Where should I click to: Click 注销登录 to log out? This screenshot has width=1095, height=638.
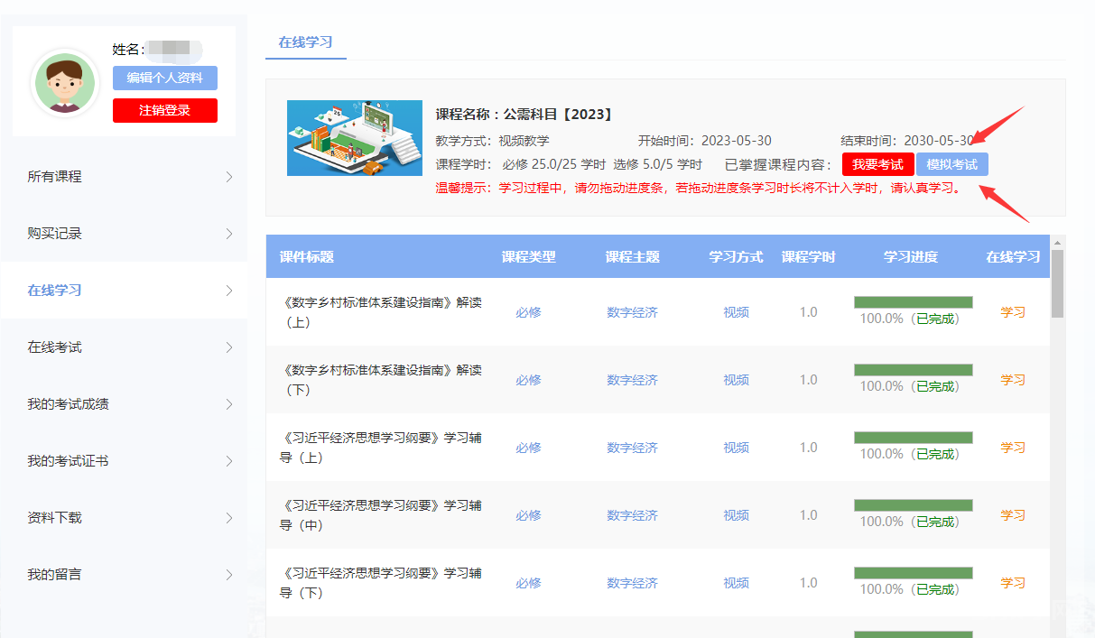pyautogui.click(x=164, y=111)
